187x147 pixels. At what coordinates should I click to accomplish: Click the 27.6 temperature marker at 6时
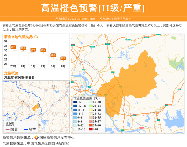[63, 58]
